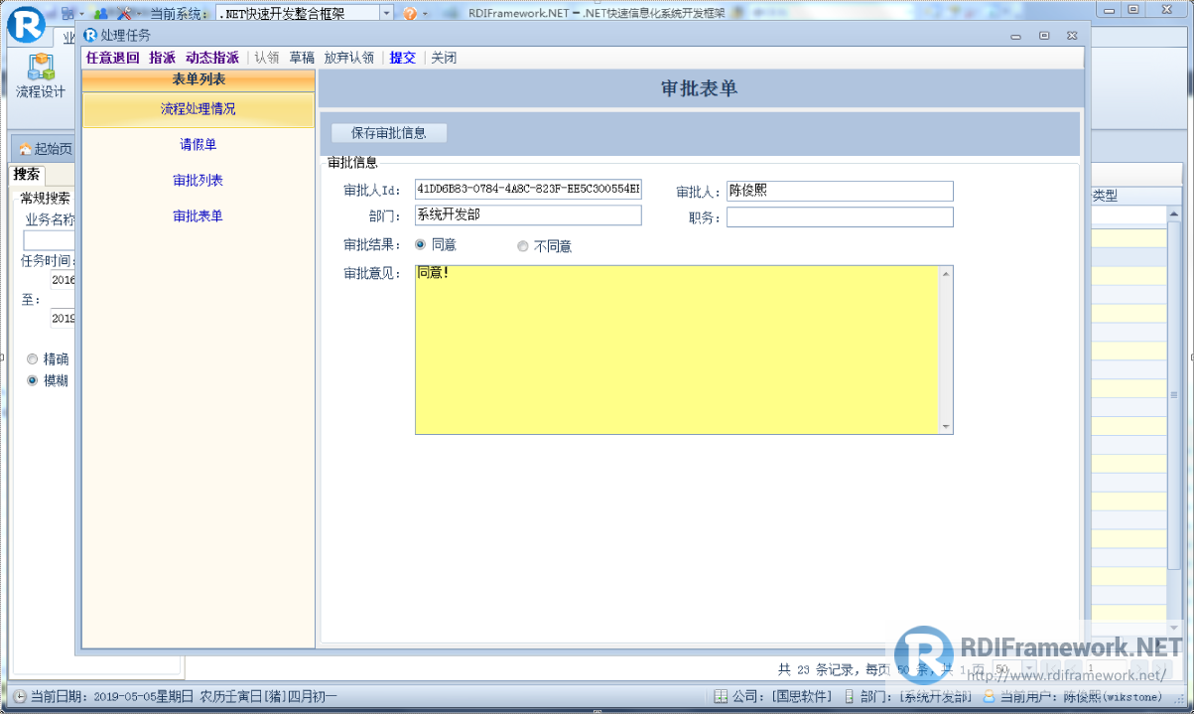
Task: Click the 保存审批信息 button
Action: tap(388, 132)
